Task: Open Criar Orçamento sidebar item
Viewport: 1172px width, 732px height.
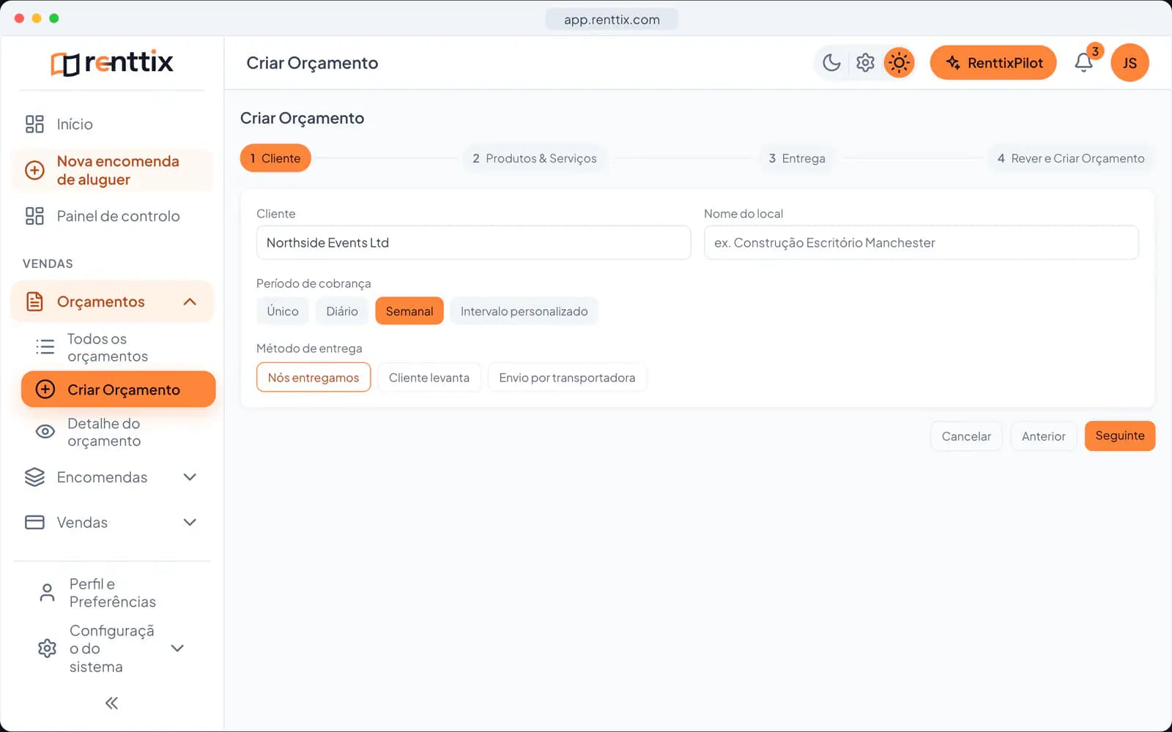Action: [119, 389]
